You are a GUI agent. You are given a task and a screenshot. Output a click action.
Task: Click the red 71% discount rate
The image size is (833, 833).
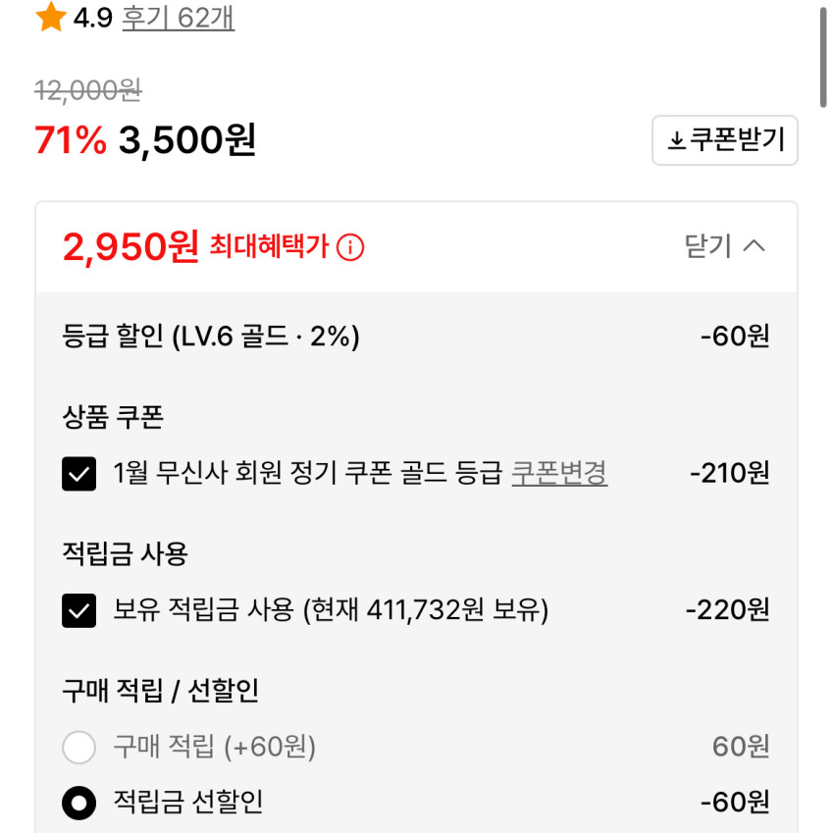70,141
